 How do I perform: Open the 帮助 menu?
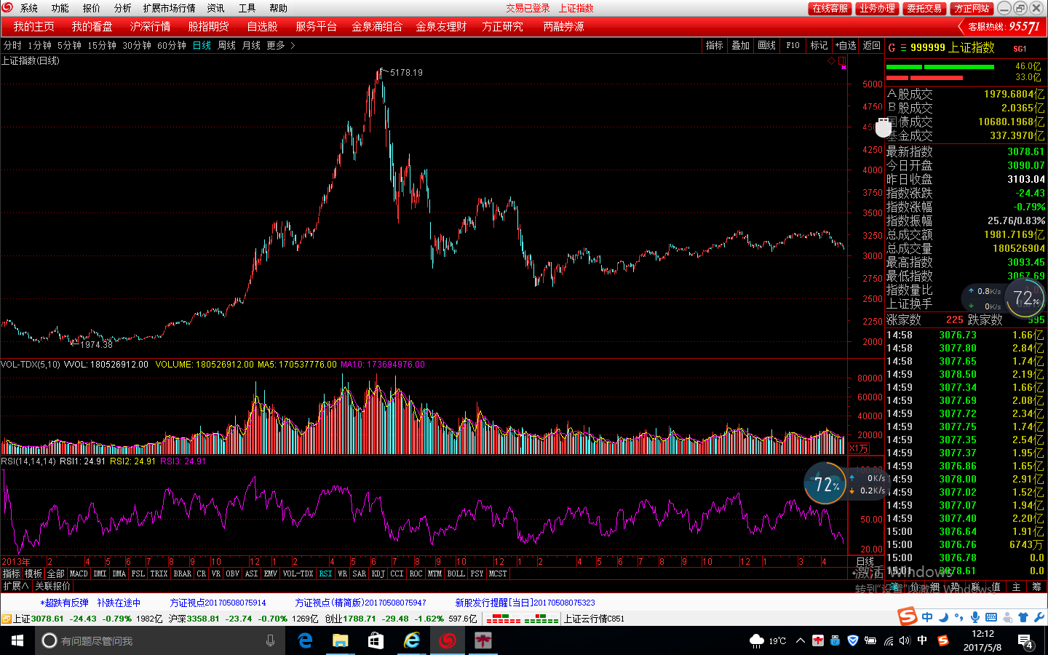(x=278, y=8)
